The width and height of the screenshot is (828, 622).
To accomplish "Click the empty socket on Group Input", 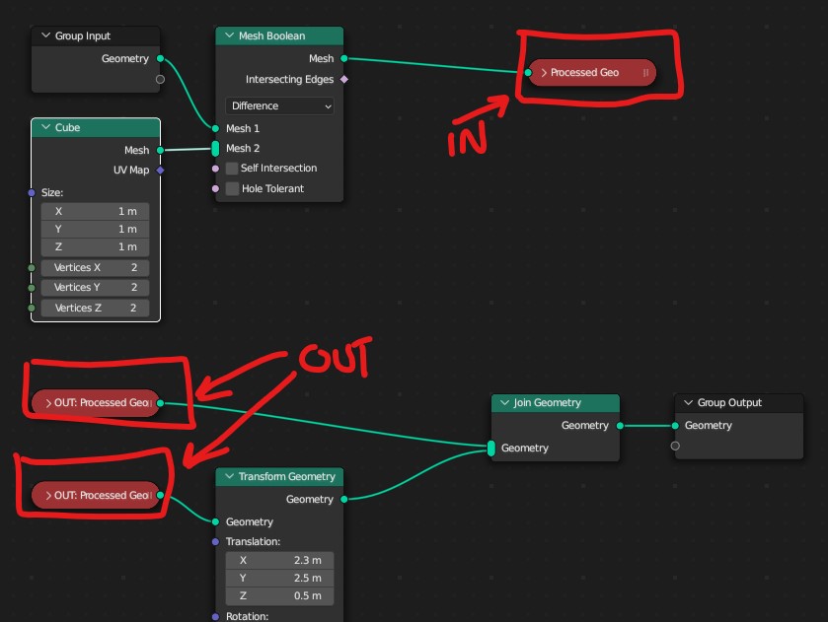I will point(161,79).
